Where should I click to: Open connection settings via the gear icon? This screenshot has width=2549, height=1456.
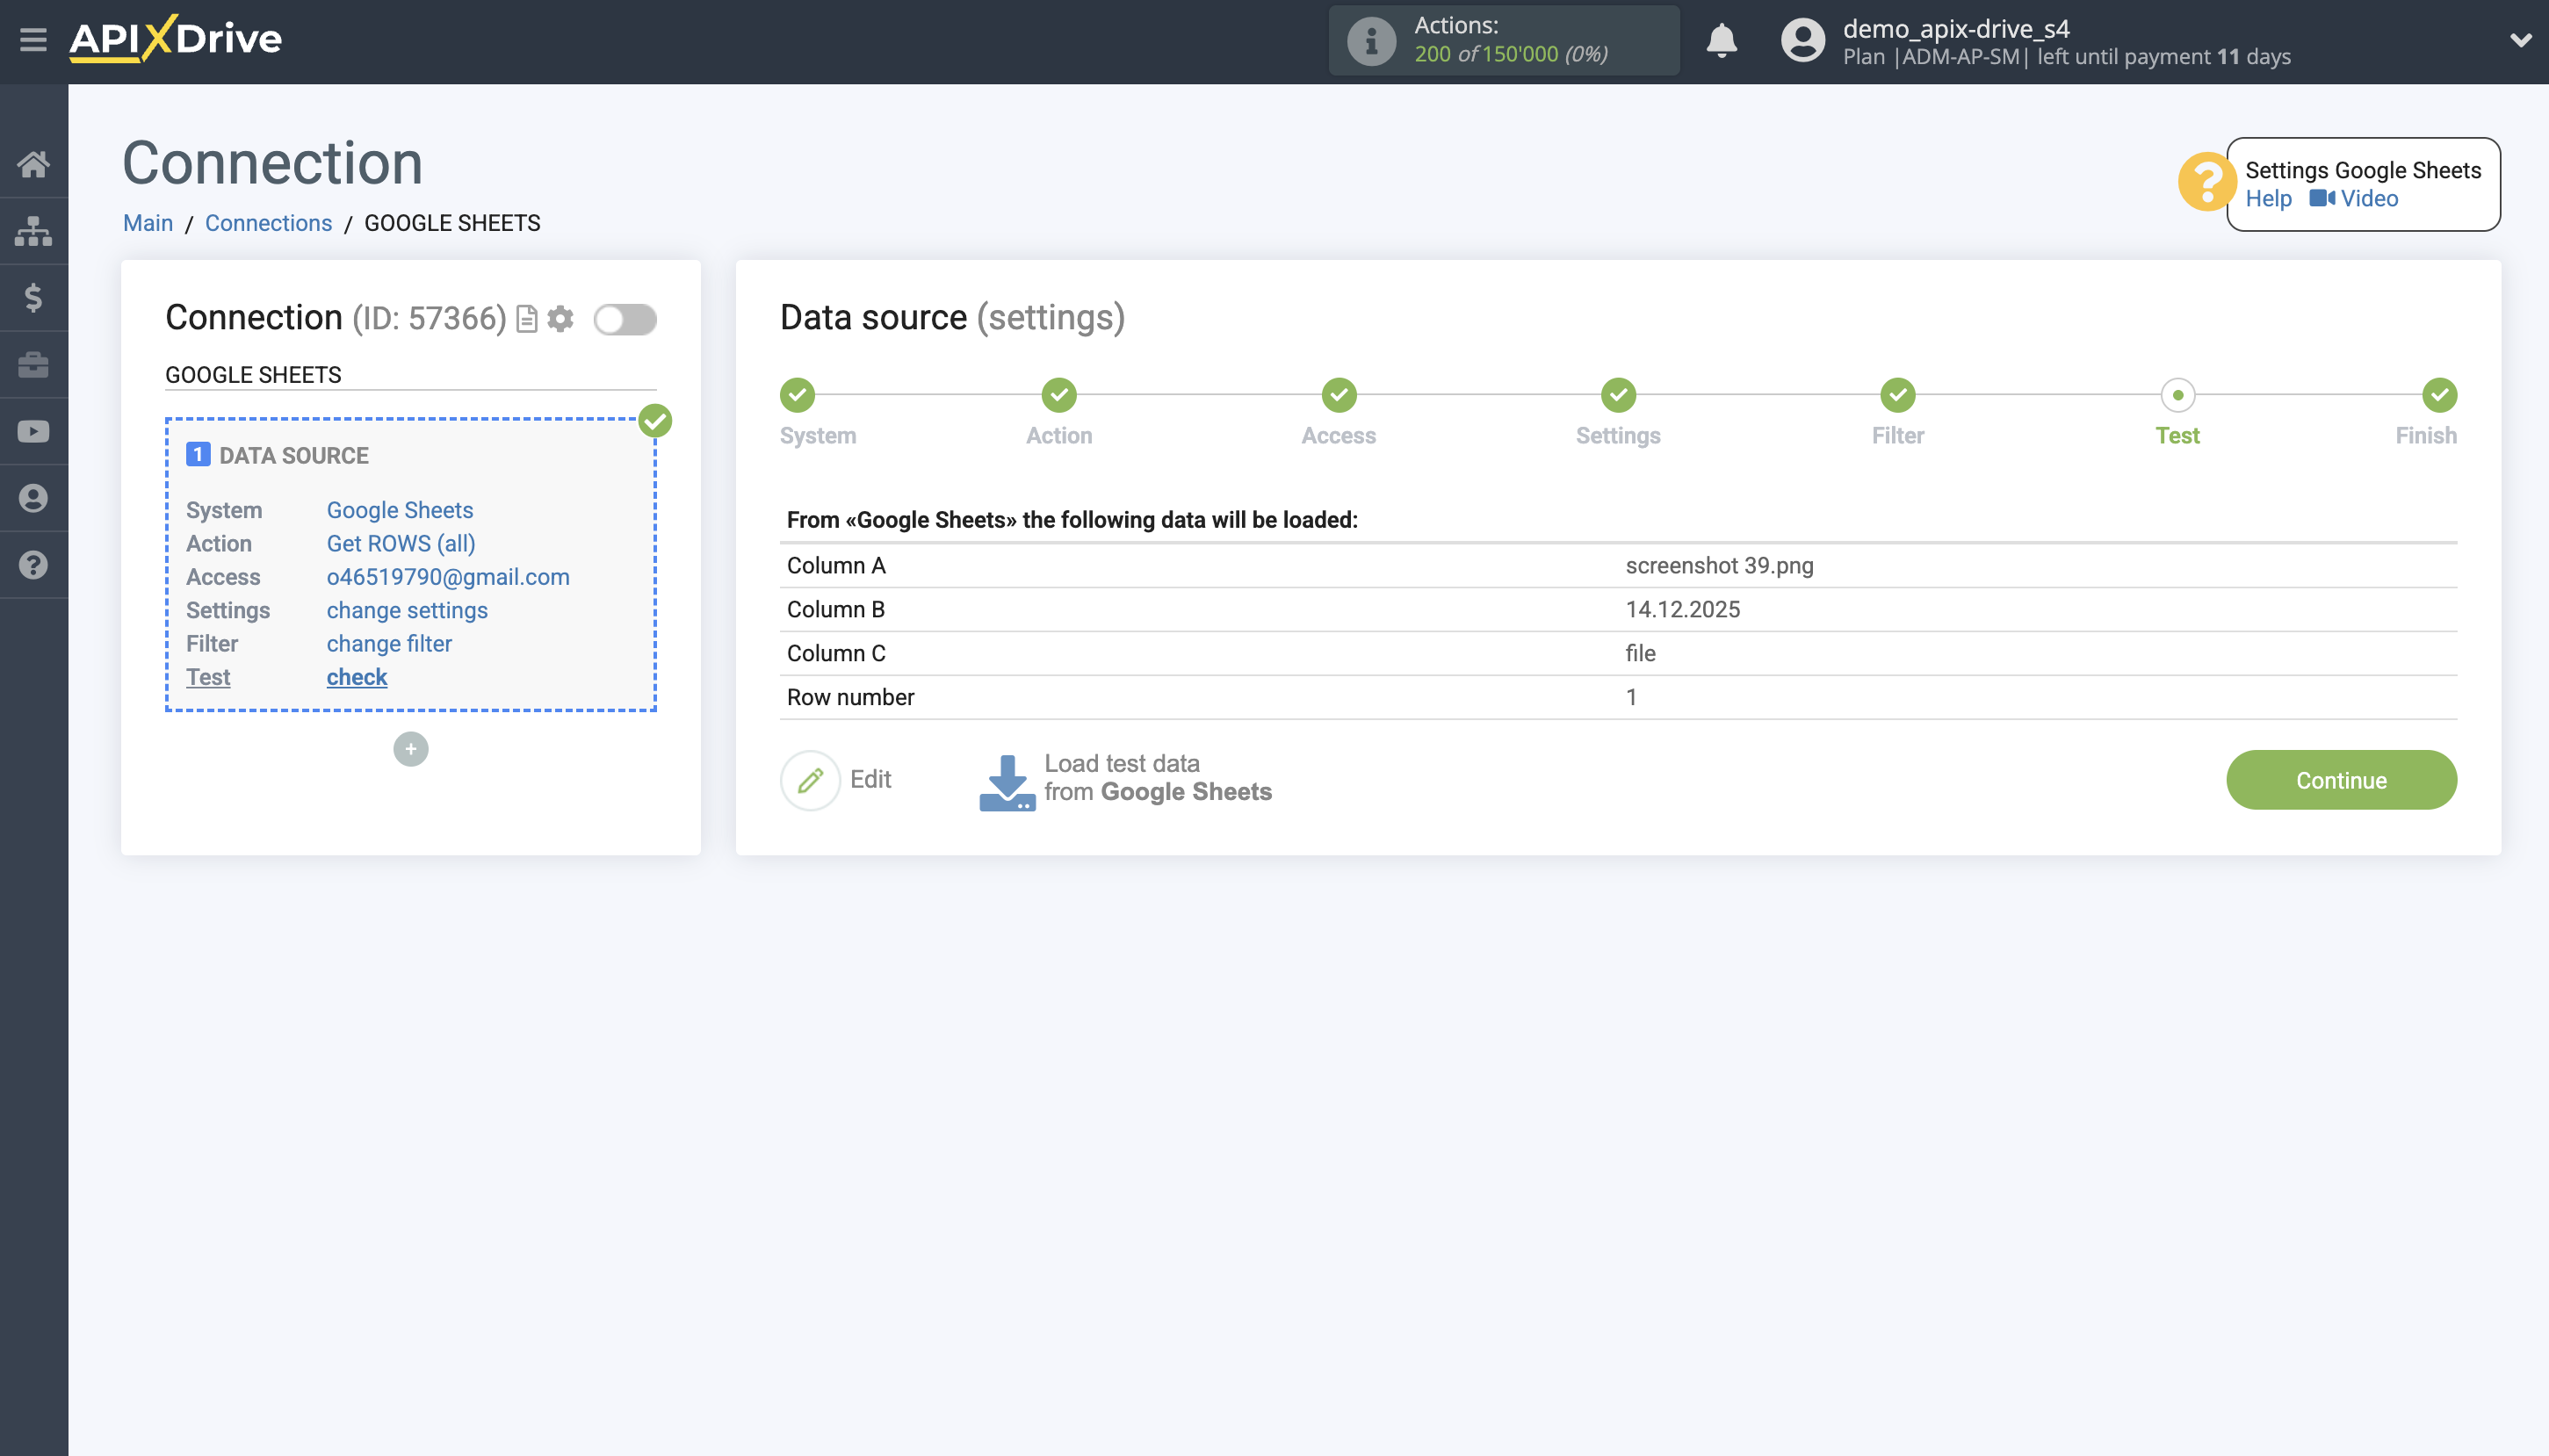coord(562,319)
